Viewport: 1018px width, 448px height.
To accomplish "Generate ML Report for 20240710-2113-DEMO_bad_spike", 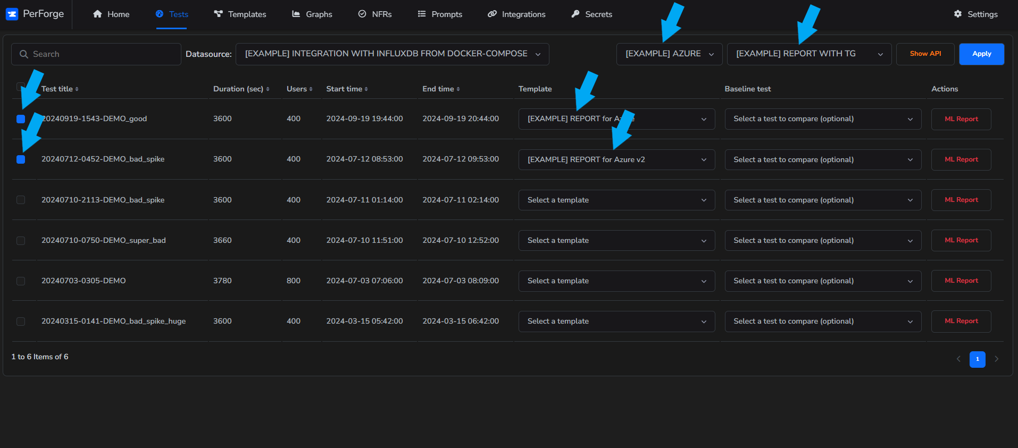I will coord(961,200).
